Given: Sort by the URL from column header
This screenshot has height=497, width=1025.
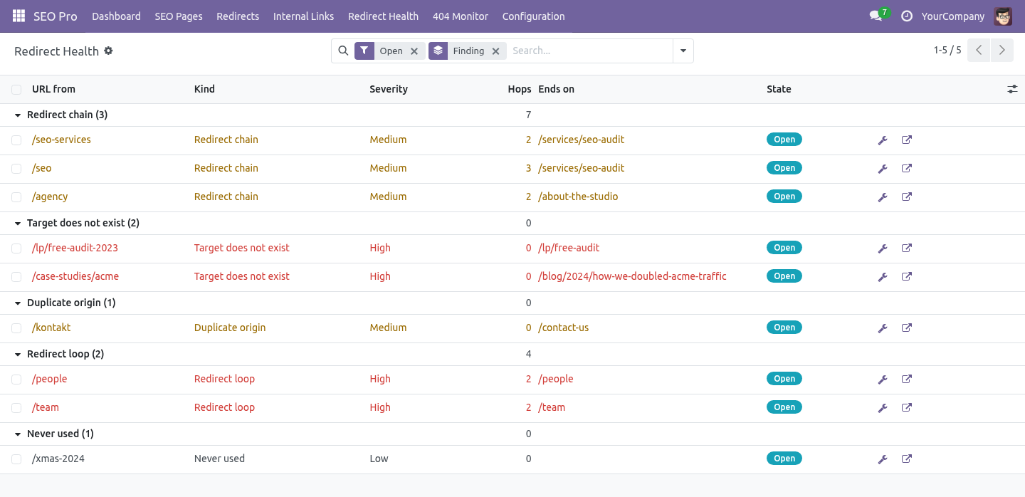Looking at the screenshot, I should click(53, 89).
